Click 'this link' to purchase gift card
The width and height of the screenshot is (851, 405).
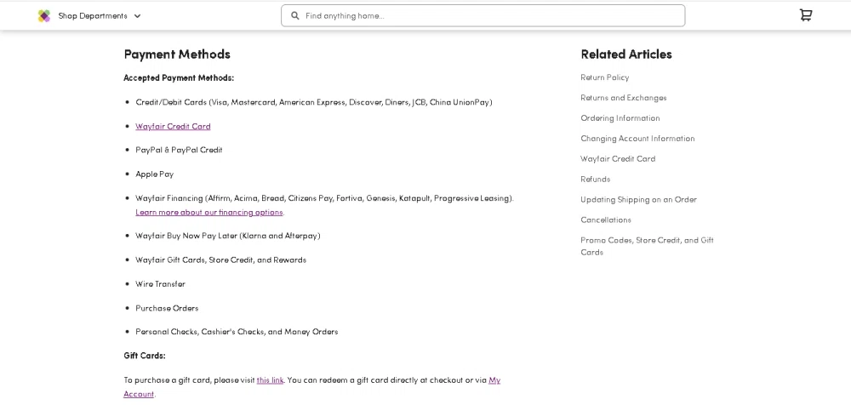pos(270,379)
